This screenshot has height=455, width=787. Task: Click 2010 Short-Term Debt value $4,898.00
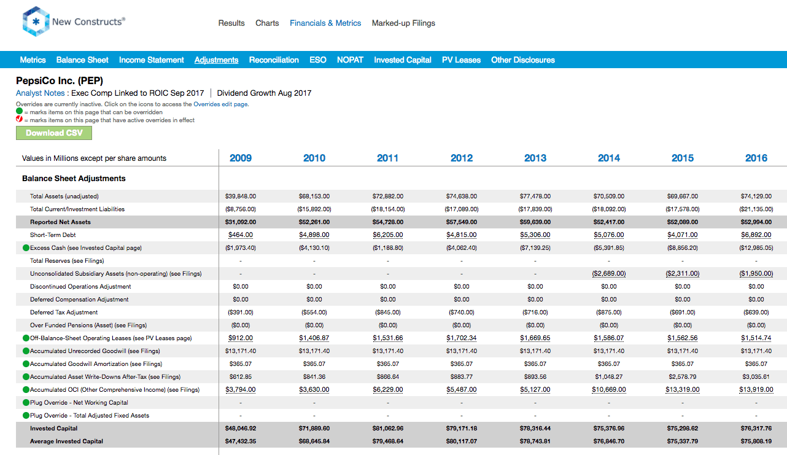coord(314,235)
